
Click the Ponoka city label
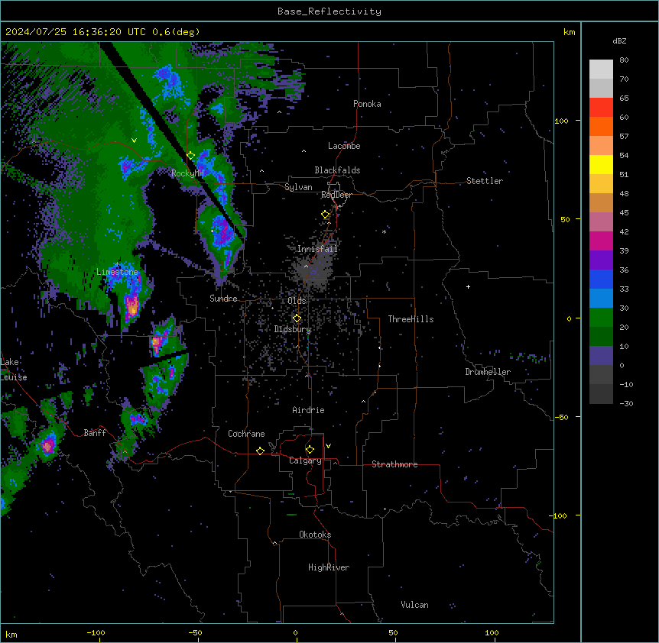[367, 104]
